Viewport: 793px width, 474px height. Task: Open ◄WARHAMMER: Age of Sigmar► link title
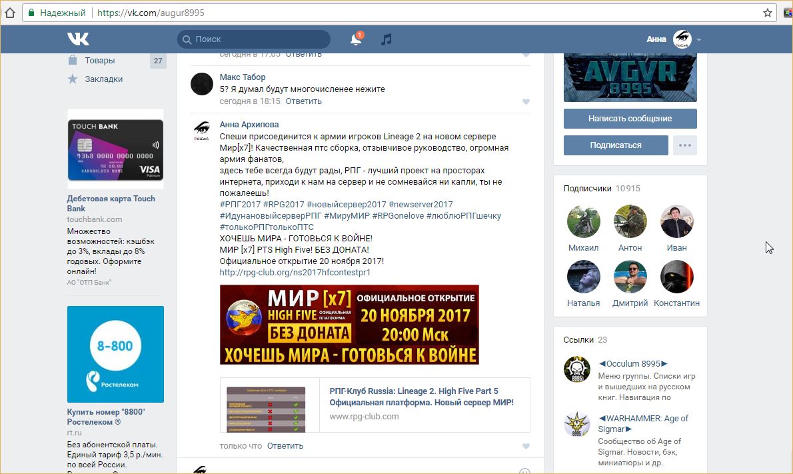[643, 423]
